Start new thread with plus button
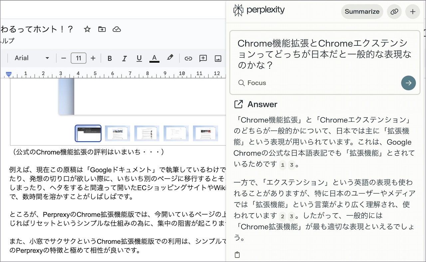The image size is (426, 262). (413, 11)
